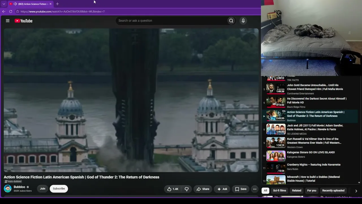The height and width of the screenshot is (204, 362).
Task: Click the address bar URL
Action: pyautogui.click(x=63, y=12)
